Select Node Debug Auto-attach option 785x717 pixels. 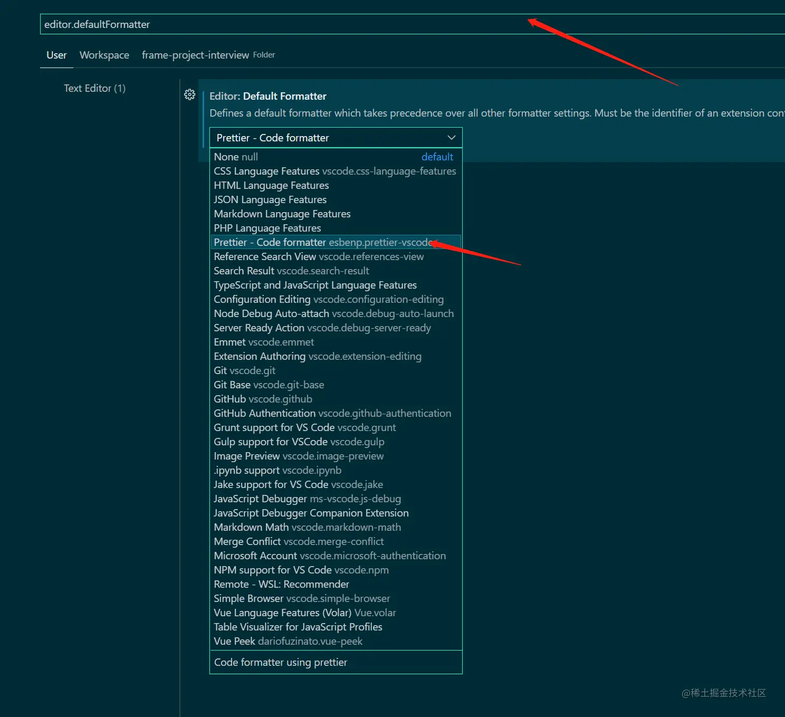pos(336,313)
